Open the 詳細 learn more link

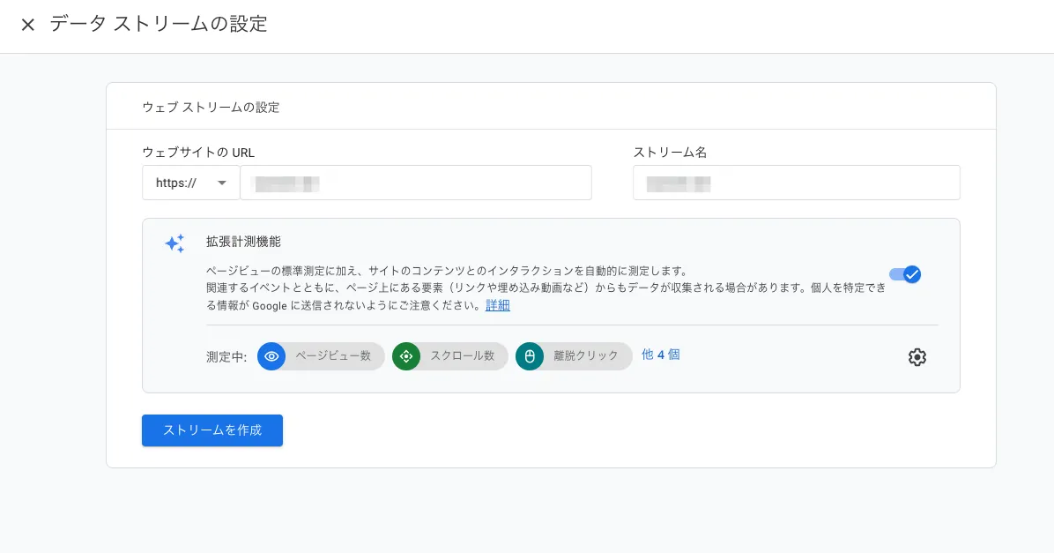coord(497,305)
